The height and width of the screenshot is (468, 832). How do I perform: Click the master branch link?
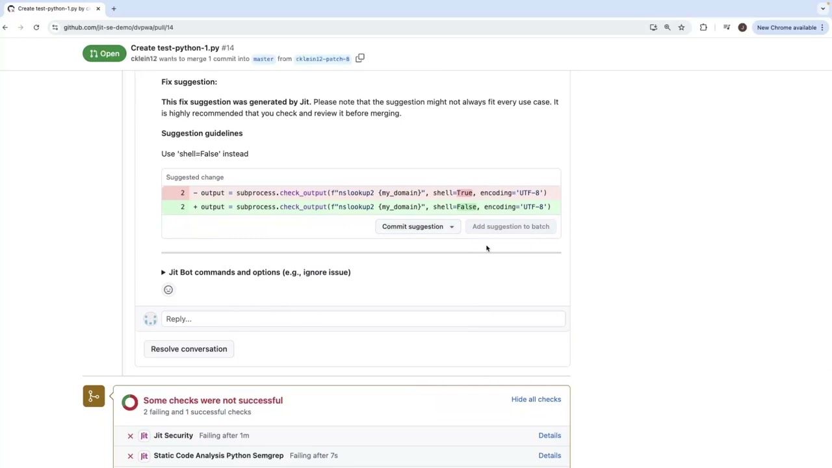(x=263, y=59)
